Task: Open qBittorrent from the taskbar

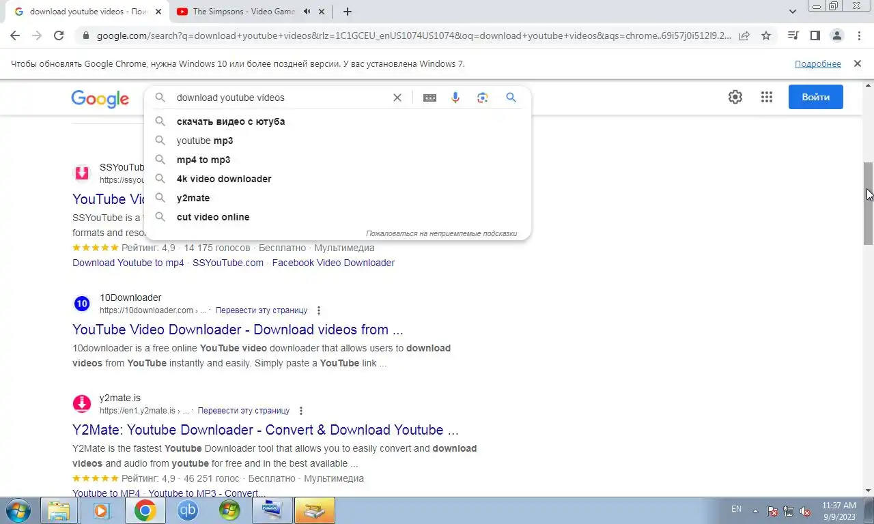Action: coord(187,510)
